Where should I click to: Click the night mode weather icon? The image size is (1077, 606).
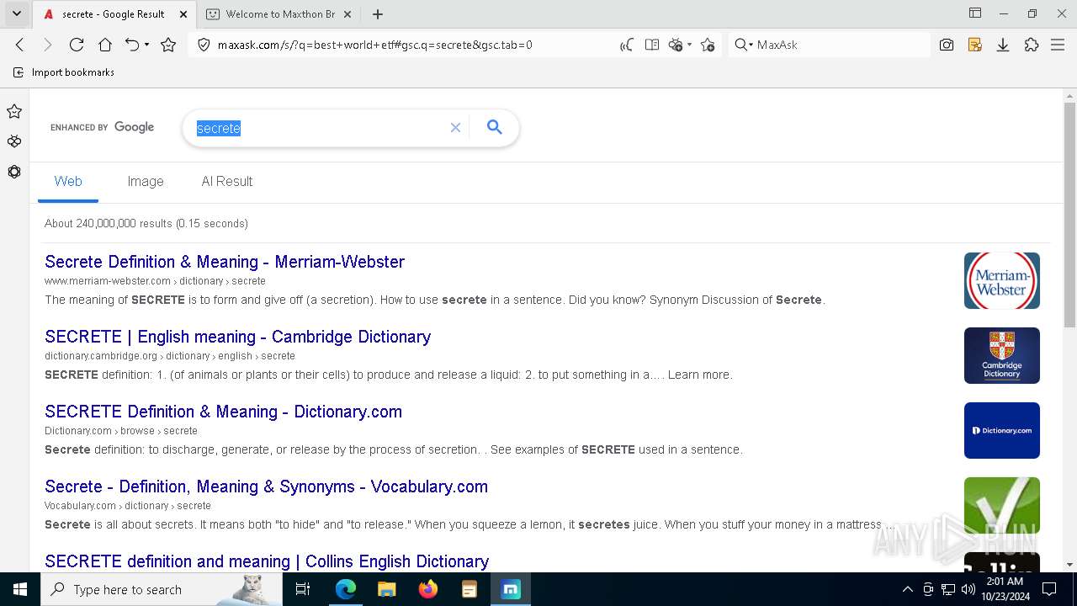pyautogui.click(x=676, y=45)
